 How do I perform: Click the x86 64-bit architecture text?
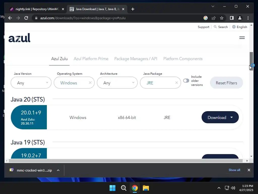click(x=127, y=118)
